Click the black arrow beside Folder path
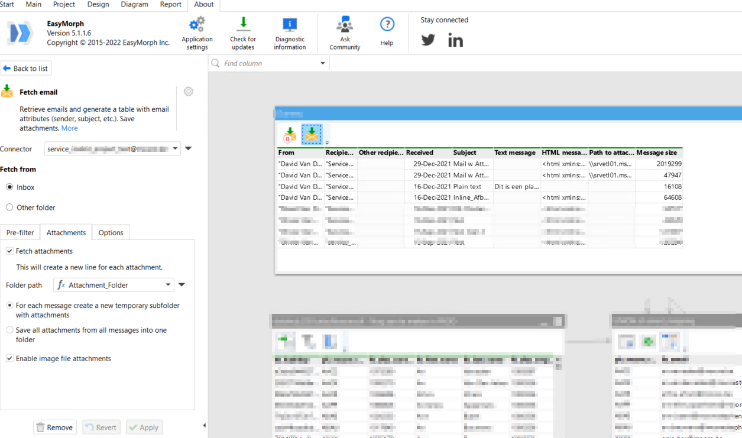The height and width of the screenshot is (438, 742). [x=182, y=285]
